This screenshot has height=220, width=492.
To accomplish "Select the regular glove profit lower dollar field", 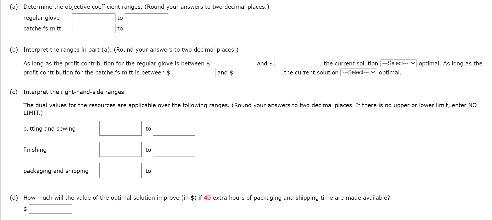I will coord(233,63).
